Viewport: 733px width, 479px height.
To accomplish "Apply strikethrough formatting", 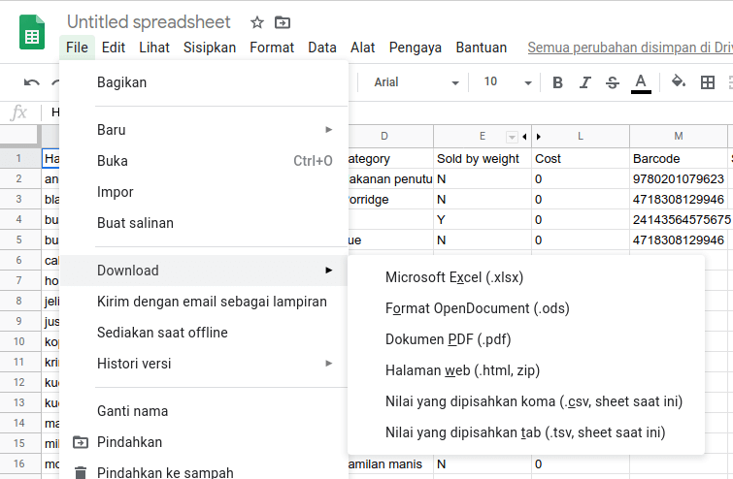I will [x=613, y=82].
